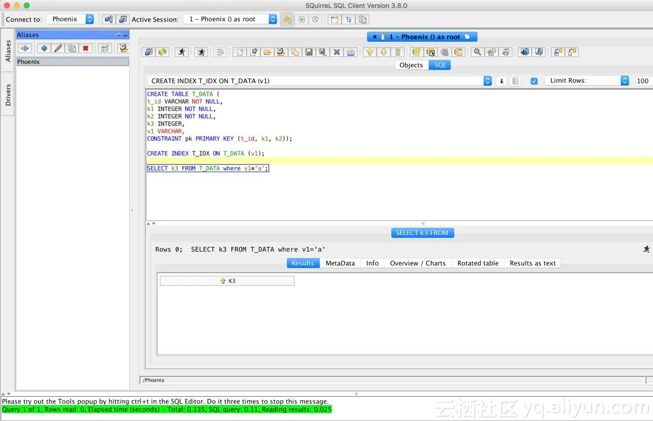Select the Phoenix alias in the list
Image resolution: width=653 pixels, height=421 pixels.
(72, 62)
